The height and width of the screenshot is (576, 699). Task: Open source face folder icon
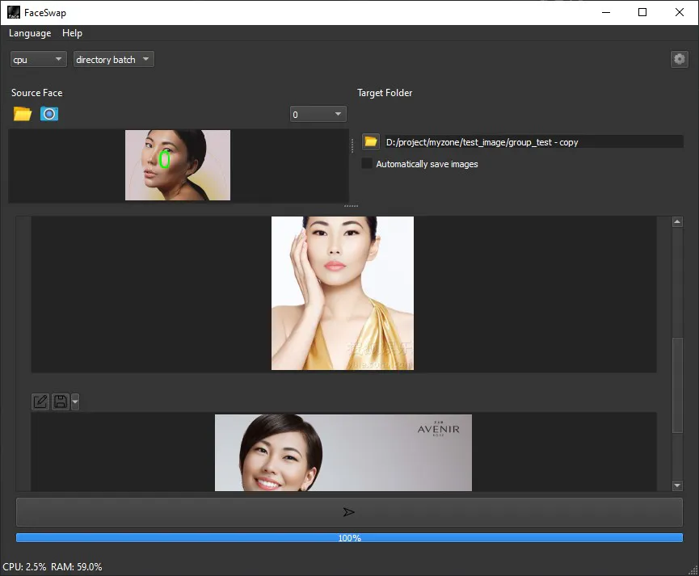23,114
